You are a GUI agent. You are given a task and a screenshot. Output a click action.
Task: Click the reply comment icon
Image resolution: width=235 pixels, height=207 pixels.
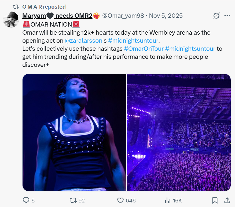coord(26,200)
